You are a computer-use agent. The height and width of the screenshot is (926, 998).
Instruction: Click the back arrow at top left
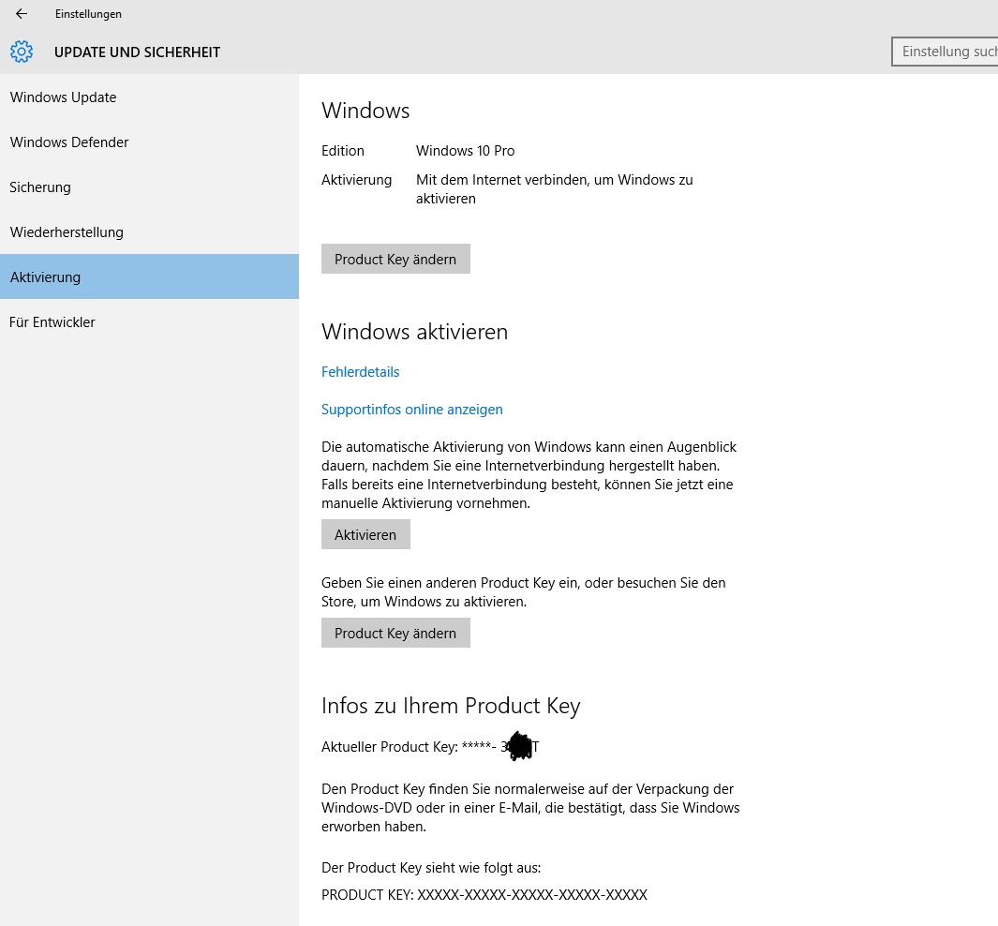[21, 13]
